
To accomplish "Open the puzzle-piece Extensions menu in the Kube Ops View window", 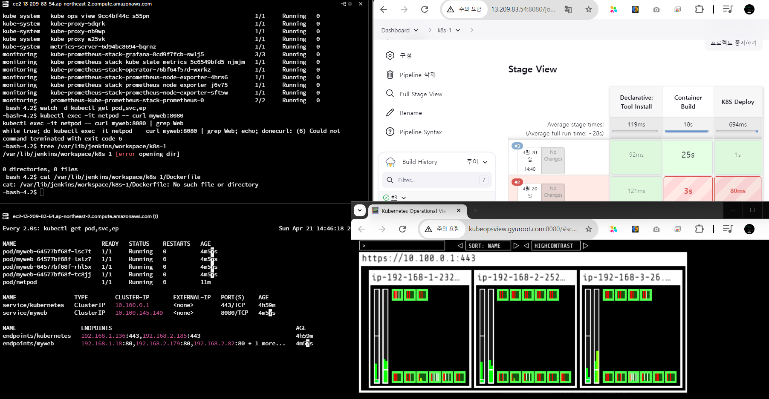I will (700, 229).
